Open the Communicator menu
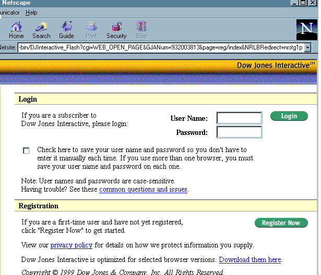 pos(9,12)
